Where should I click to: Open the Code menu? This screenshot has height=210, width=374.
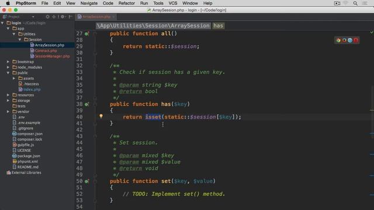click(108, 3)
